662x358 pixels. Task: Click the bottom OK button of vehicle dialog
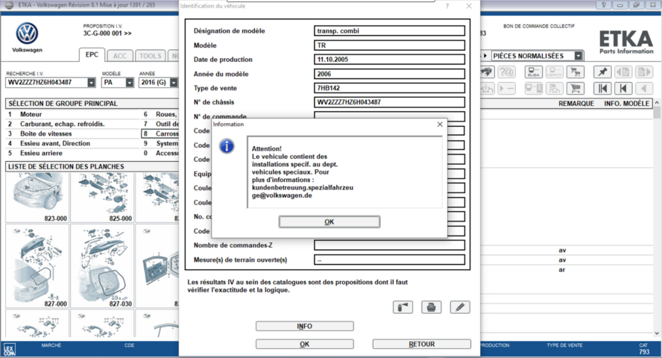[x=304, y=344]
